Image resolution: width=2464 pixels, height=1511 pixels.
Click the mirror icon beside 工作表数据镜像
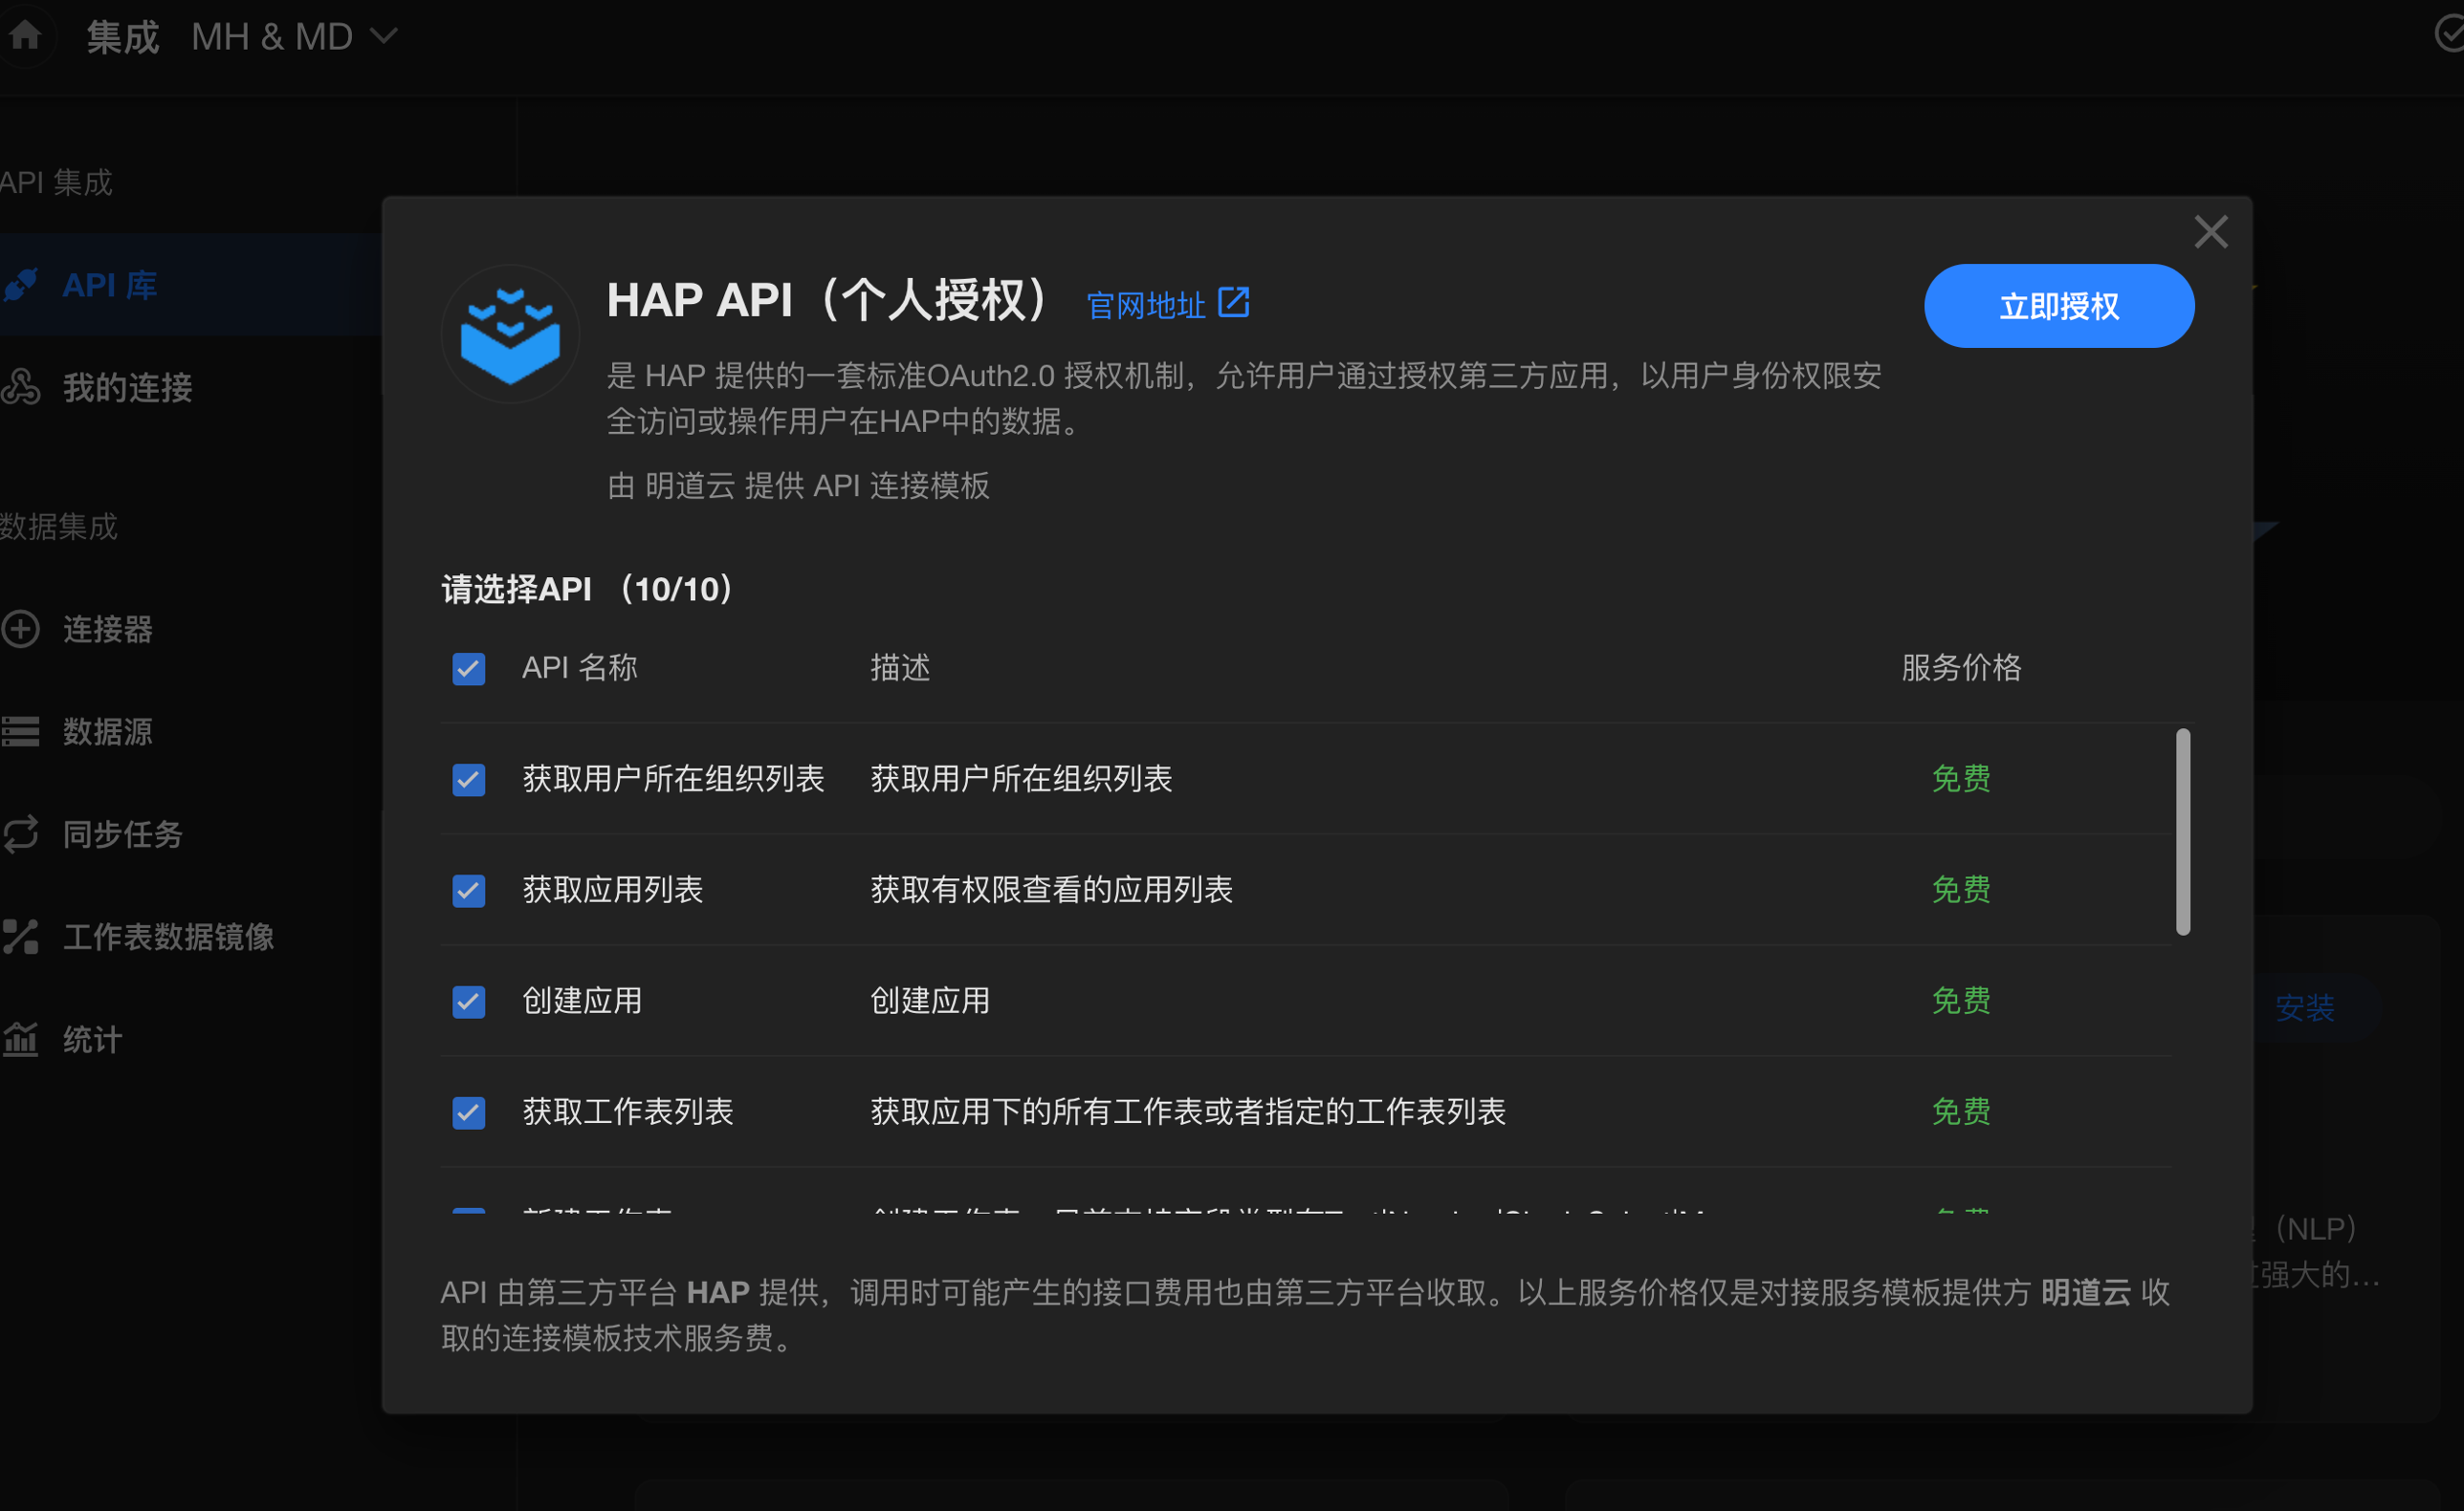[x=21, y=937]
